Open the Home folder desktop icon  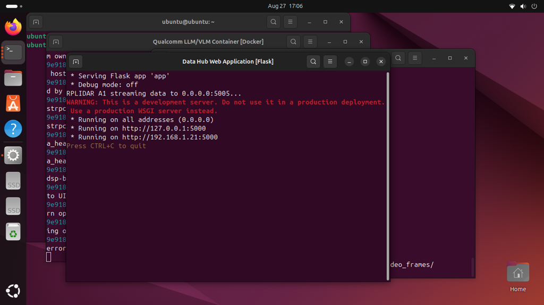517,277
